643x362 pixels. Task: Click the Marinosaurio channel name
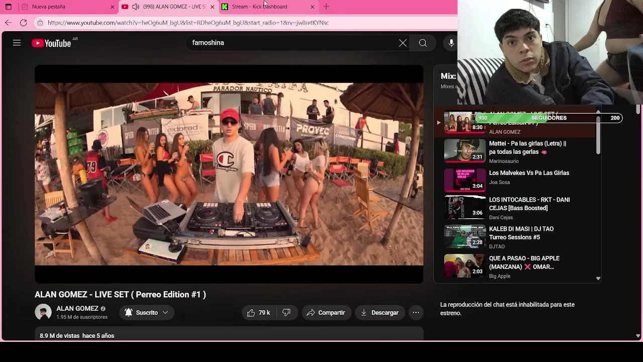504,161
